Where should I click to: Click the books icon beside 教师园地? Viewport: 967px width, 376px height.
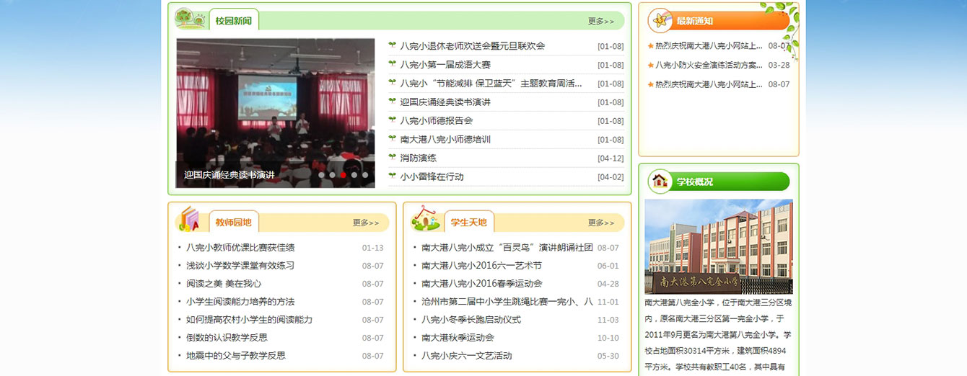coord(189,219)
